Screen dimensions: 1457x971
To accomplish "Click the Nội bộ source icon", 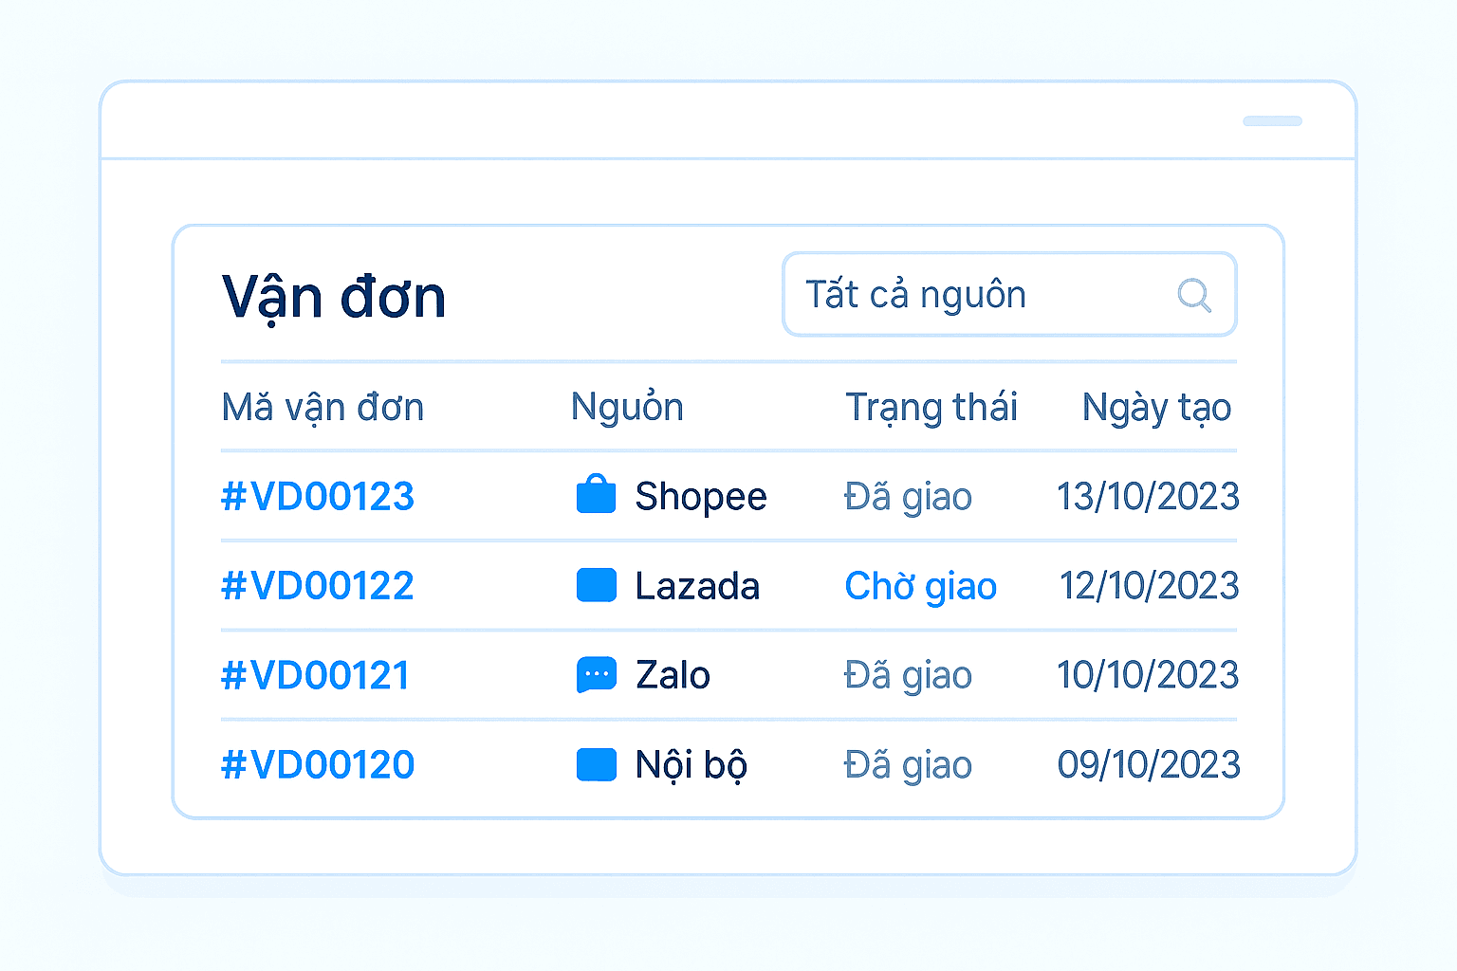I will click(x=596, y=764).
